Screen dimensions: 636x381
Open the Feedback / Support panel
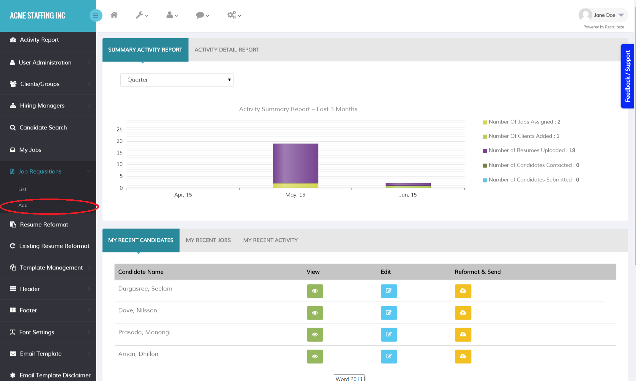[627, 76]
